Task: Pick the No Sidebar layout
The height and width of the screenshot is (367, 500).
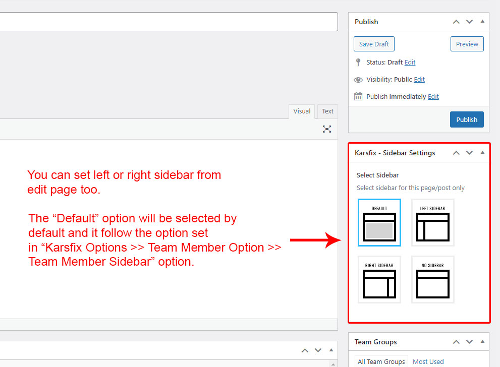Action: (x=432, y=280)
